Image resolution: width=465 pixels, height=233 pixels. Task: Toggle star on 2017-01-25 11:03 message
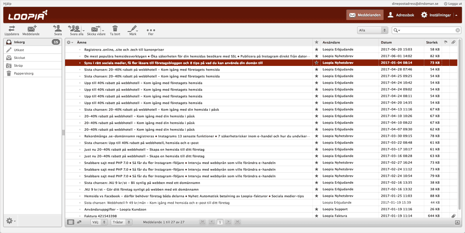click(316, 196)
